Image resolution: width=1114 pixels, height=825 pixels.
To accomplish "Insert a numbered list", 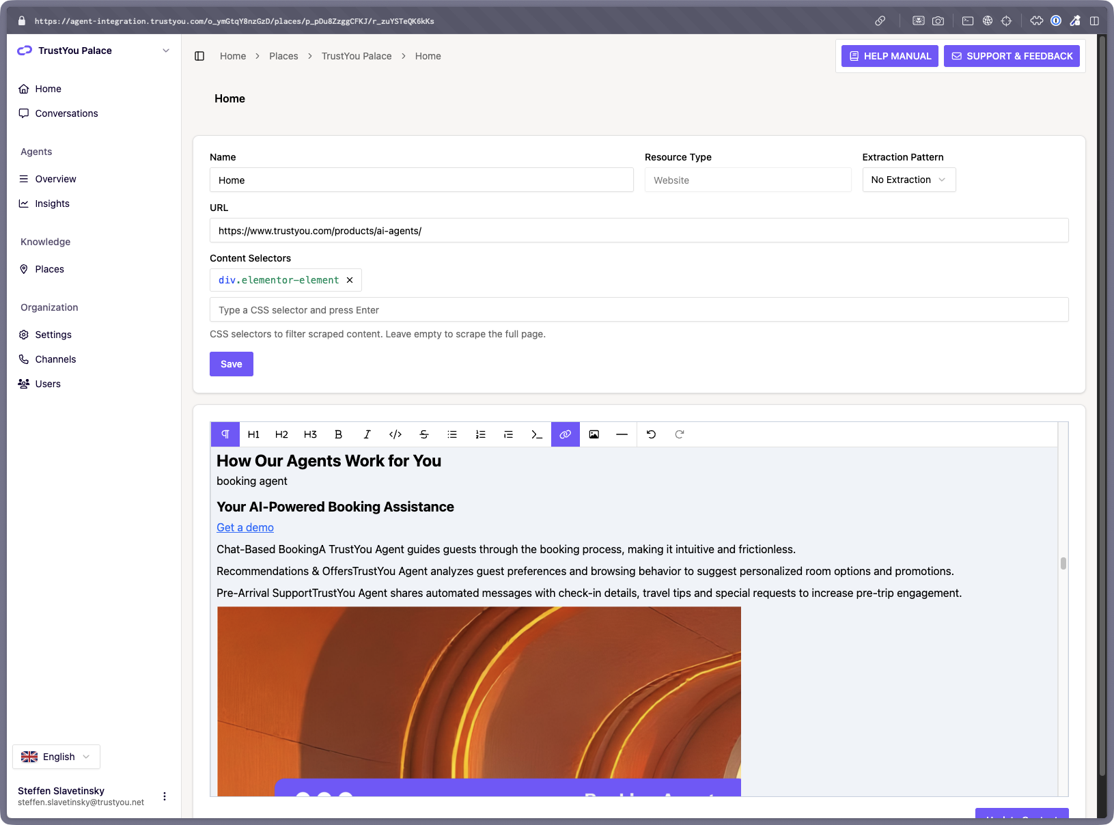I will tap(480, 434).
